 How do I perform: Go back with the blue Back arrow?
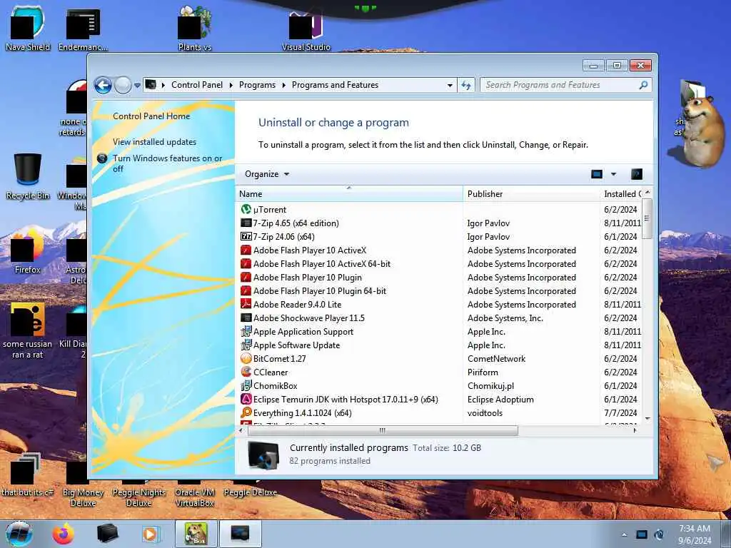(x=103, y=86)
